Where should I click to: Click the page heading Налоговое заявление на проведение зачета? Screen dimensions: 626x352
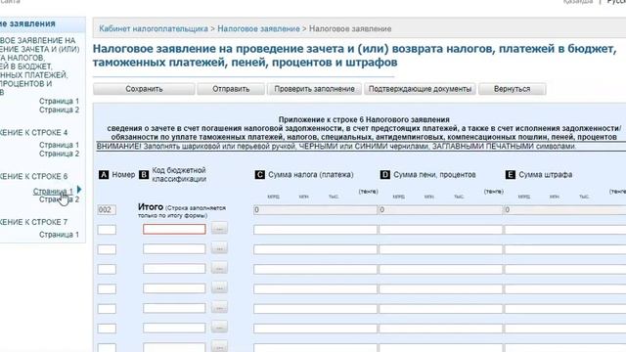pyautogui.click(x=354, y=56)
